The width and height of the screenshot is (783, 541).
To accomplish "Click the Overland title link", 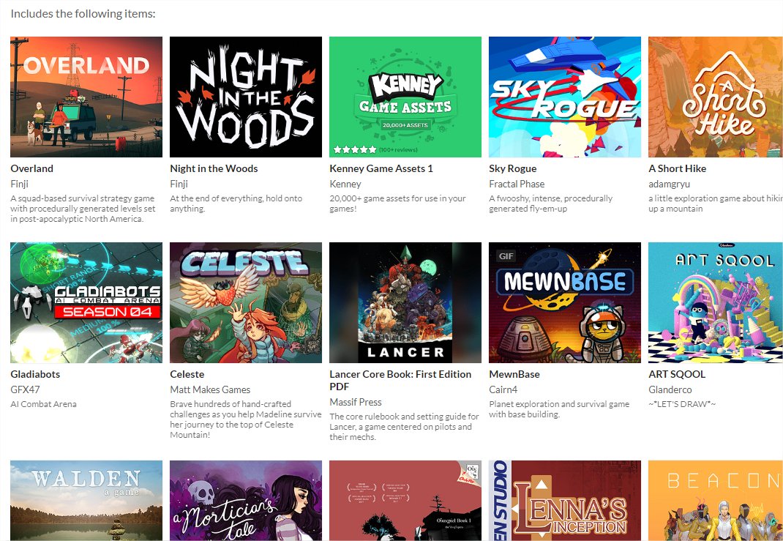I will (31, 168).
